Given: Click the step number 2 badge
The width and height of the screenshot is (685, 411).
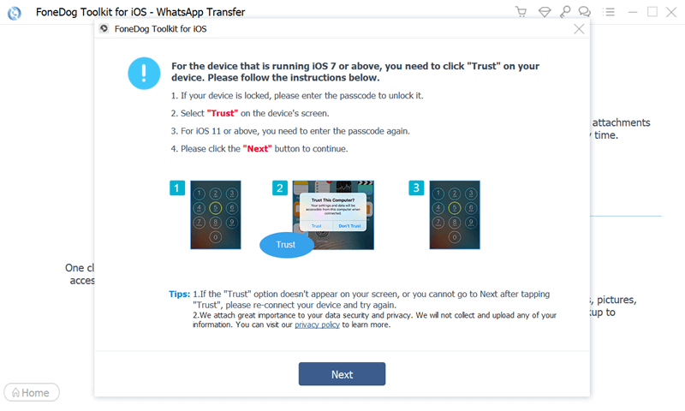Looking at the screenshot, I should point(280,188).
